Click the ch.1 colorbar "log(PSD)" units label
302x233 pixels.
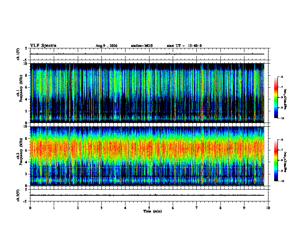coord(286,99)
